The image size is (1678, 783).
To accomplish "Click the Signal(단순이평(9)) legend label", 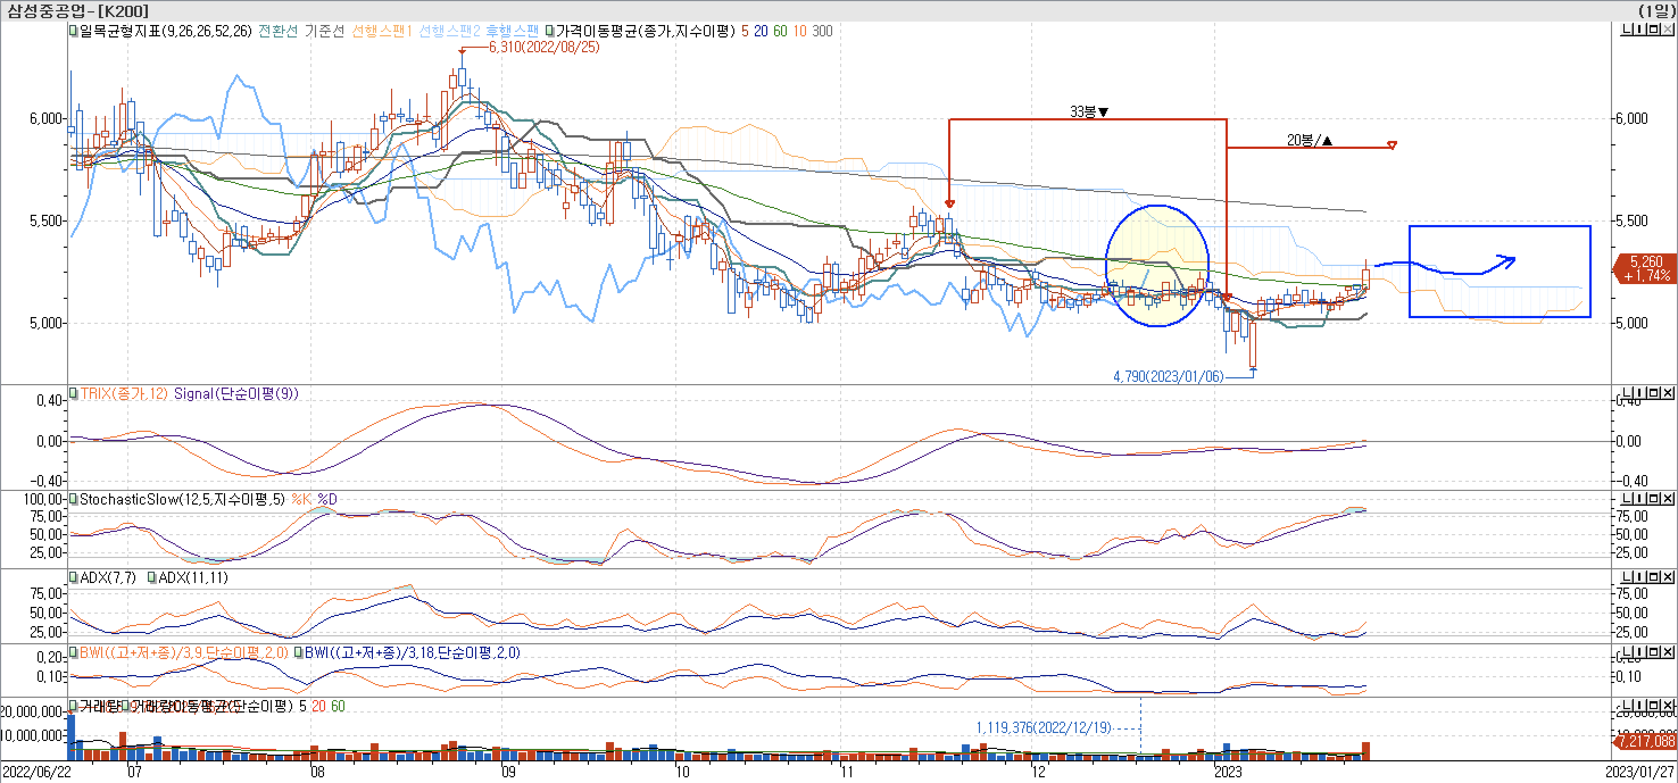I will point(236,393).
